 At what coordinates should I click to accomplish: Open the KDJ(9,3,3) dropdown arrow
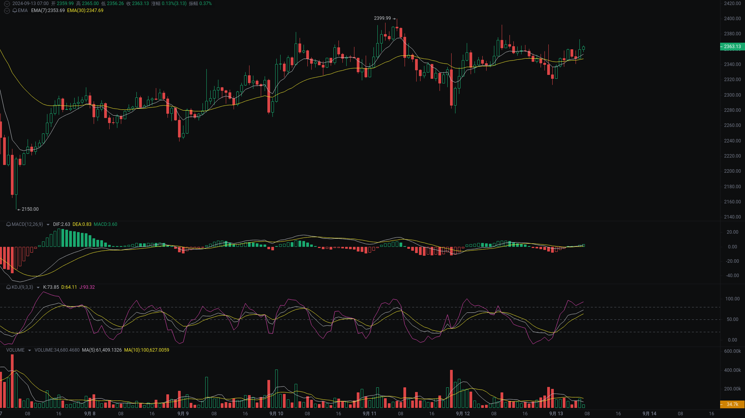point(38,288)
